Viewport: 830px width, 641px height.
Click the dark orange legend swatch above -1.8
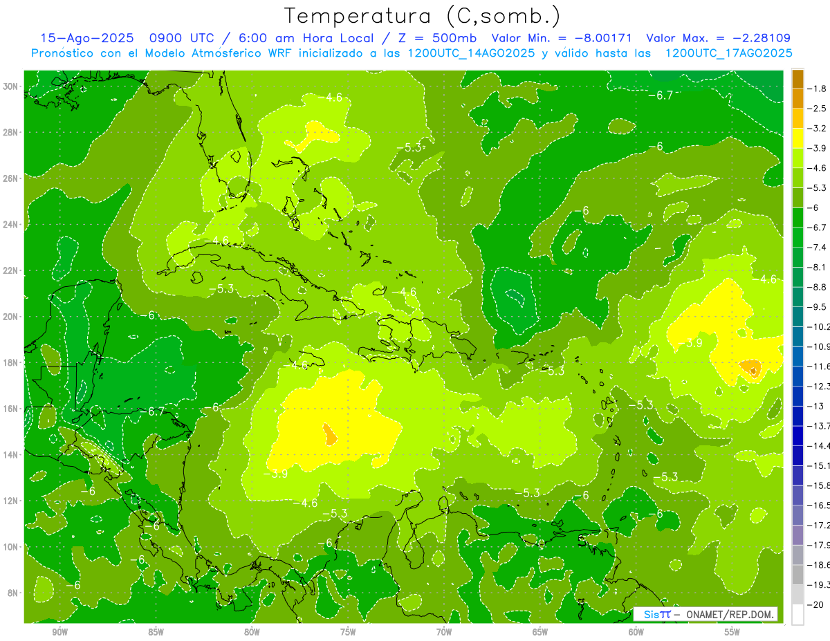(x=797, y=78)
